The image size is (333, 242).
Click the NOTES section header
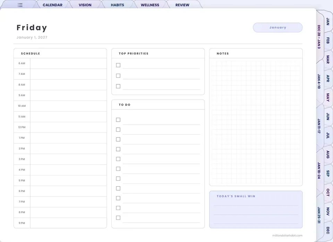pos(223,53)
